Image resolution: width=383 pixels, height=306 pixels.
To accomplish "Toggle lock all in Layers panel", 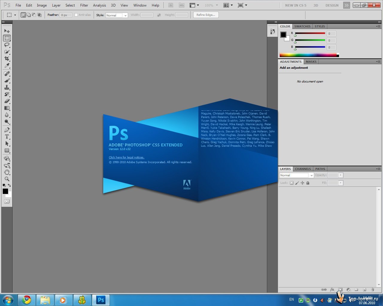I will click(x=308, y=183).
